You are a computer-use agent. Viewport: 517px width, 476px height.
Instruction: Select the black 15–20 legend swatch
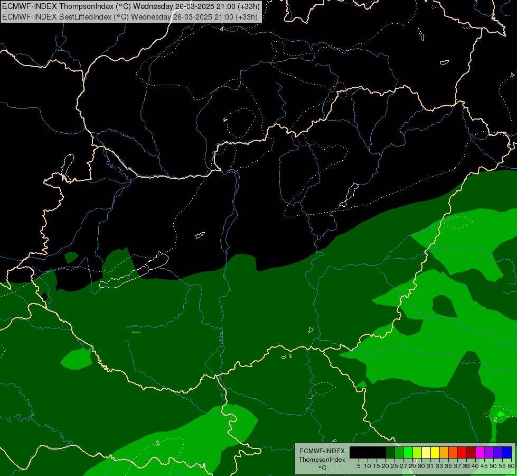coord(381,452)
